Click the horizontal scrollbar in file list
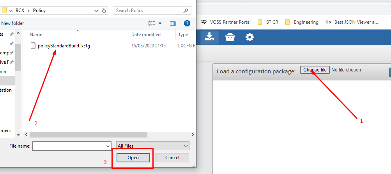391x174 pixels. pyautogui.click(x=88, y=134)
